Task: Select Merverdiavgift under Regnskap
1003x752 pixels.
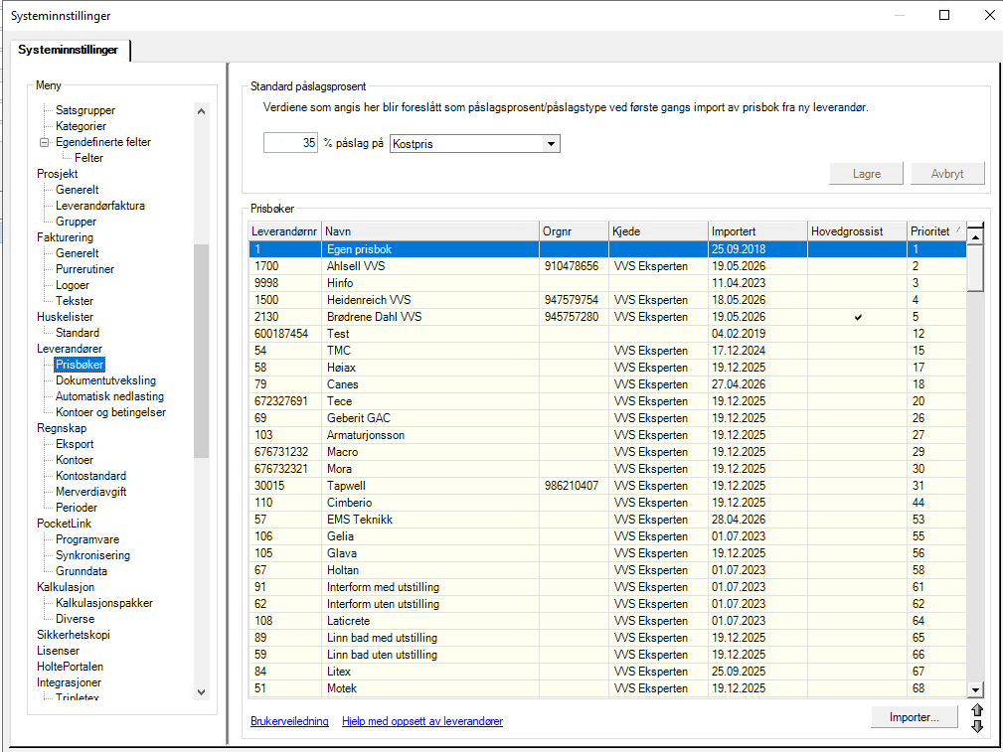Action: [90, 492]
